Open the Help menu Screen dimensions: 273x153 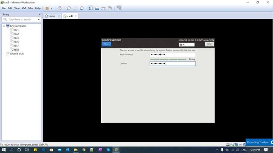click(x=38, y=8)
